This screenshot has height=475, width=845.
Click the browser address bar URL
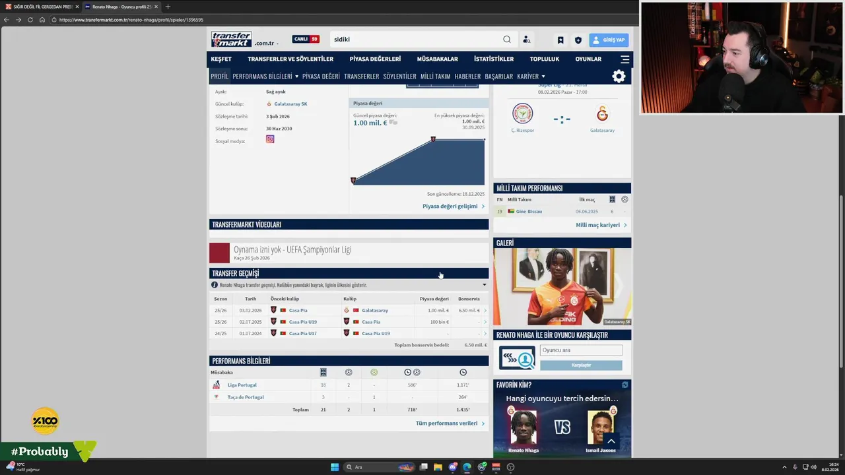[x=131, y=20]
